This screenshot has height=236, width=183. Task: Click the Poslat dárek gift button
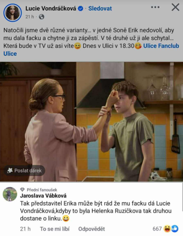24,170
